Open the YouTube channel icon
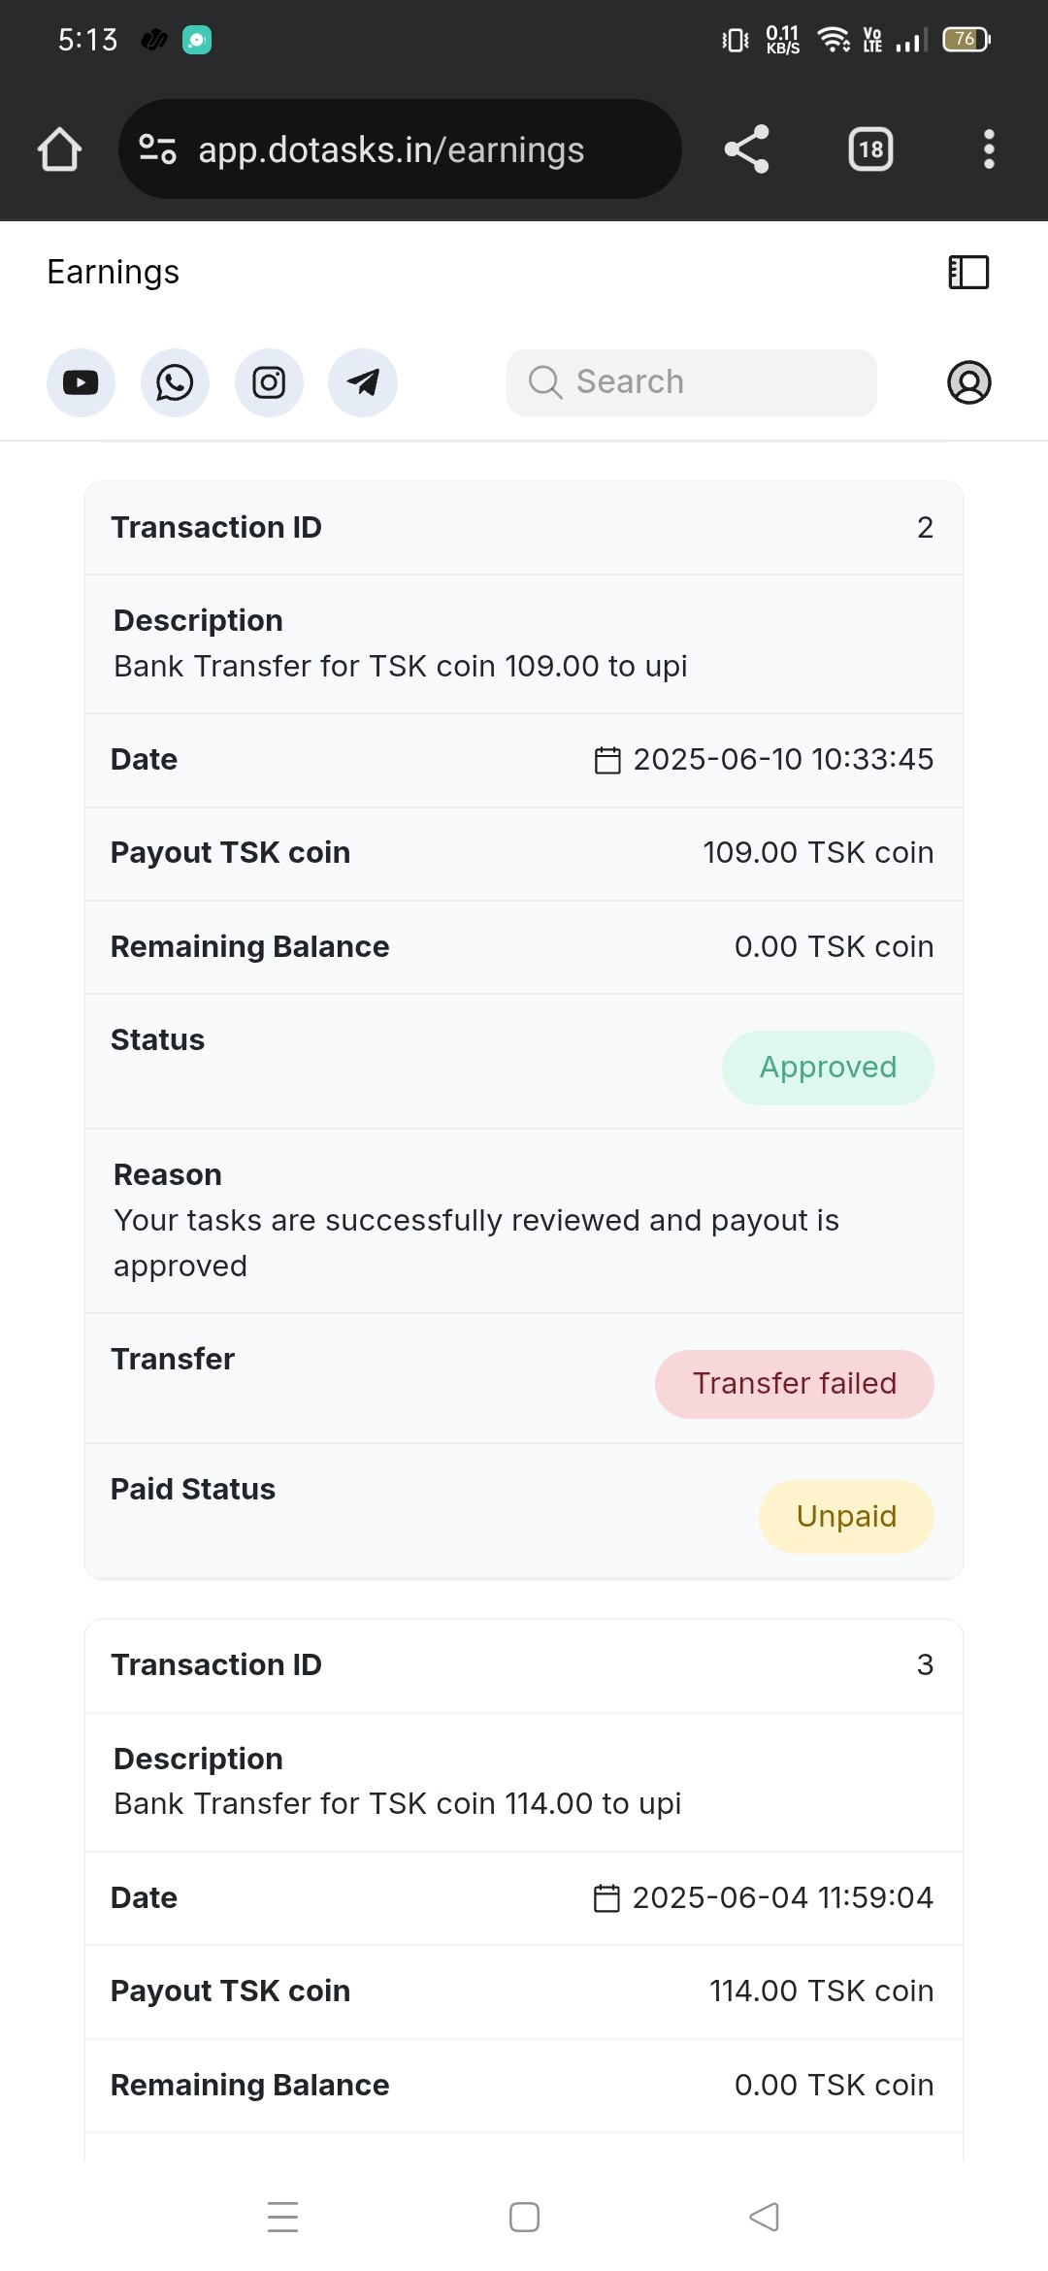This screenshot has width=1048, height=2271. point(81,382)
